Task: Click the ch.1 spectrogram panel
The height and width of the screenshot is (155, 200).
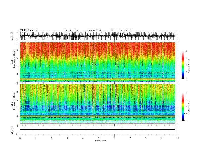Action: 97,62
